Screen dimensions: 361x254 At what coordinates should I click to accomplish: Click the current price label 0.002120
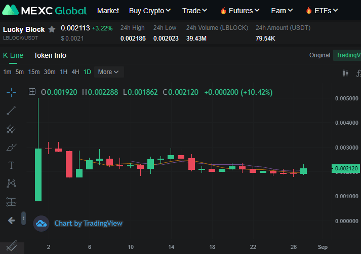click(x=346, y=168)
